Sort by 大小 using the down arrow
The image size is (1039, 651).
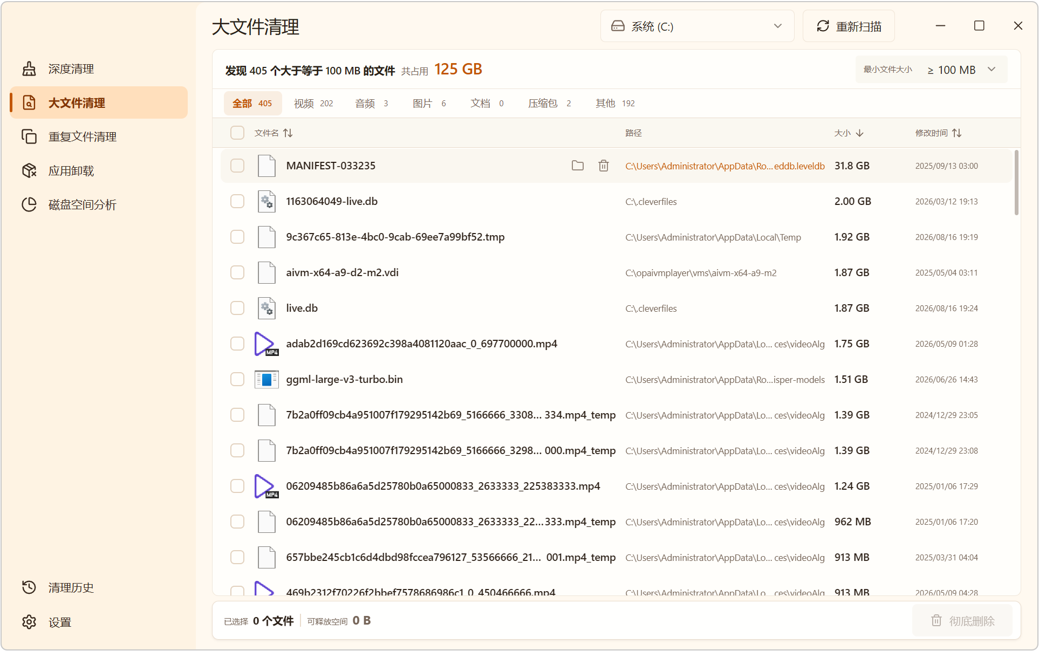(x=860, y=133)
